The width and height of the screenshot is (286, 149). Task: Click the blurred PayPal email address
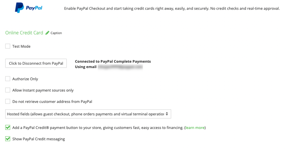(x=120, y=67)
